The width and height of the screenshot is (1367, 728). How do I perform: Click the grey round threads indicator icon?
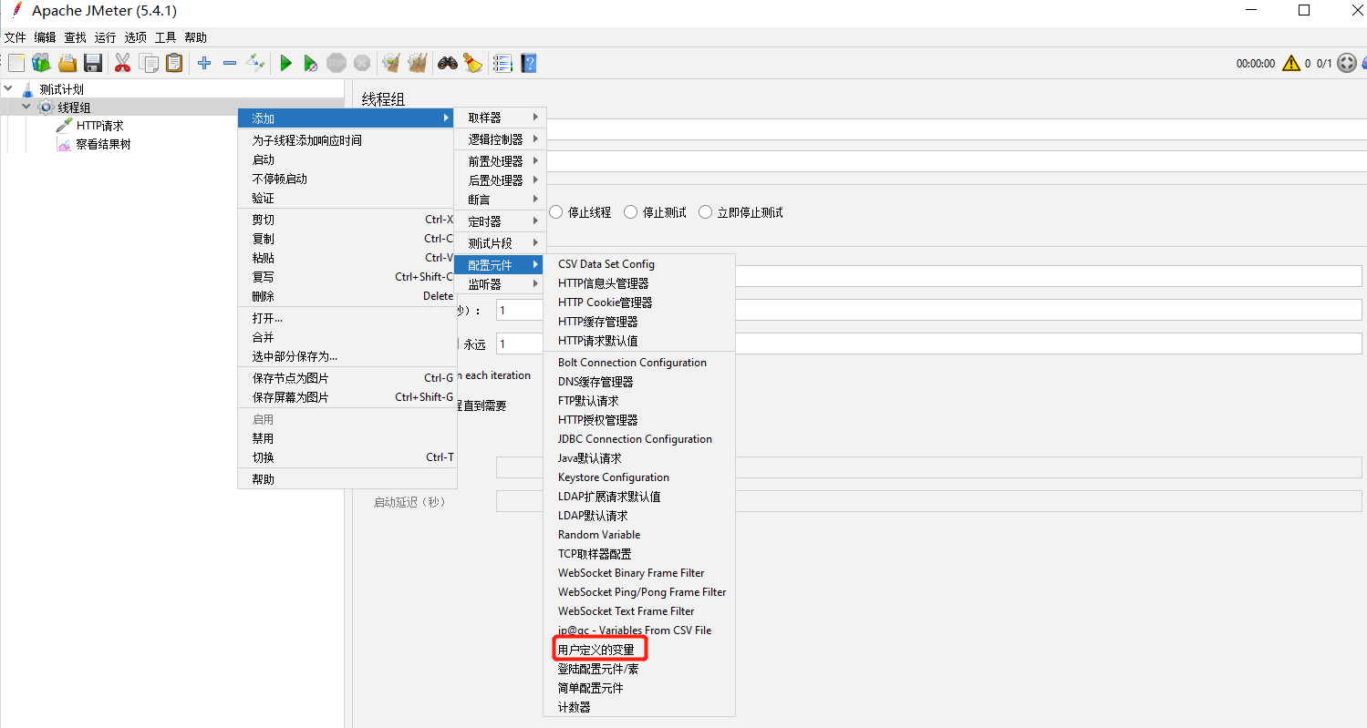1347,63
